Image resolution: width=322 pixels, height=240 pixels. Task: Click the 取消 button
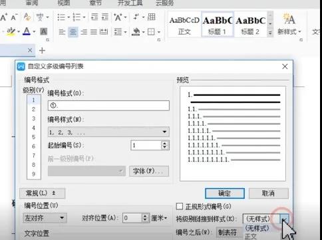click(269, 193)
